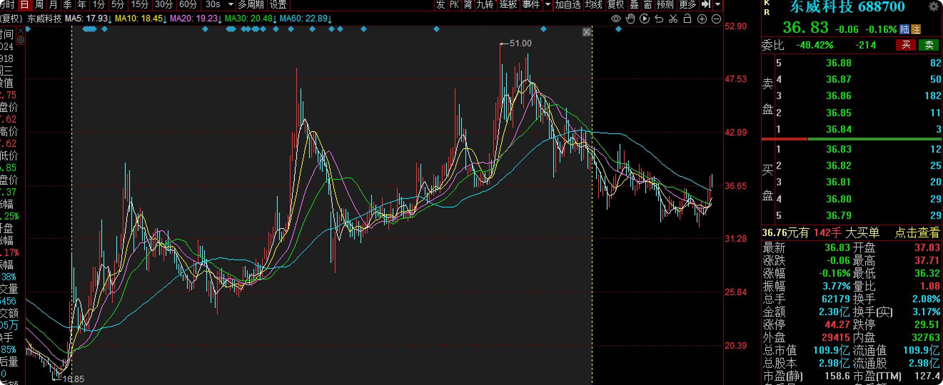This screenshot has height=385, width=943.
Task: Zoom in chart with plus icon
Action: pos(702,19)
